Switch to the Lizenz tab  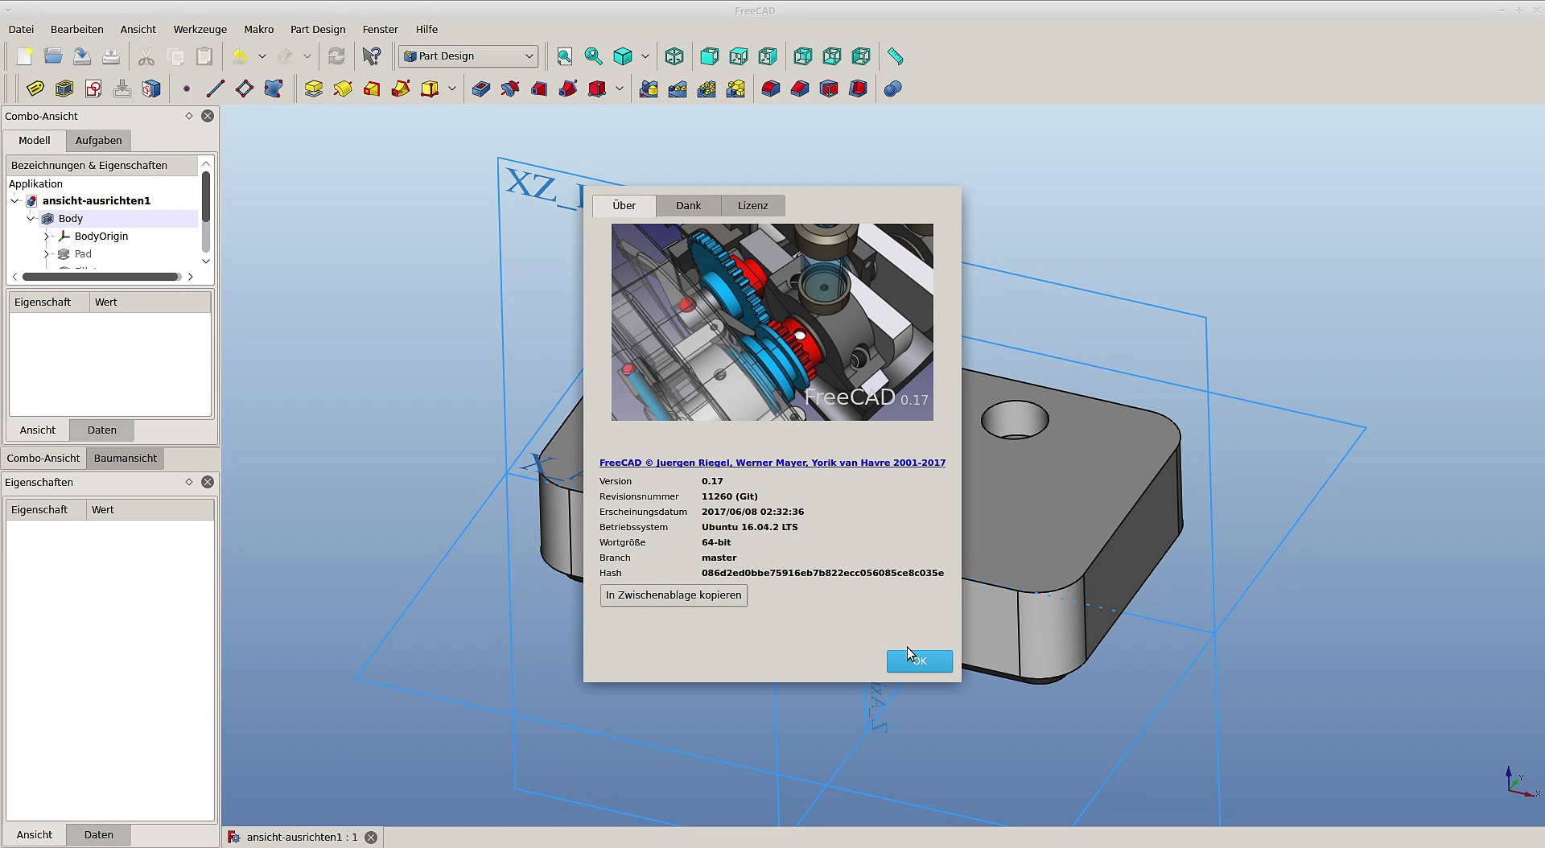(752, 206)
